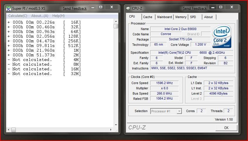Click the 256K result row 04.470s
248x141 pixels.
[44, 41]
